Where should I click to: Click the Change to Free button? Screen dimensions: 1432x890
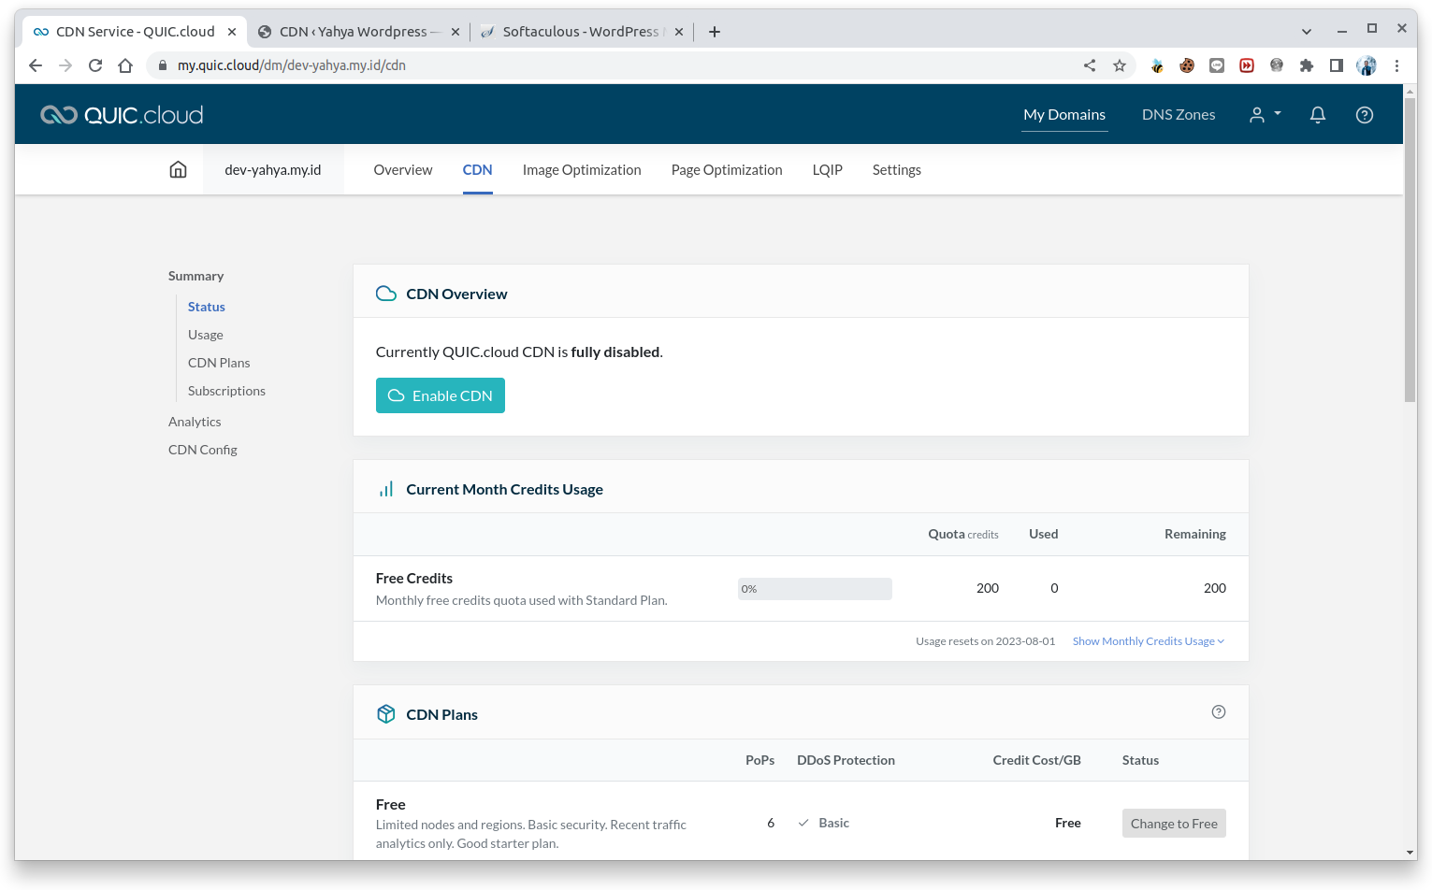point(1174,823)
